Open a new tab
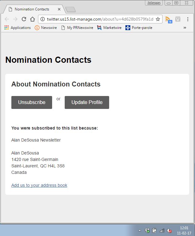The image size is (195, 236). (70, 10)
